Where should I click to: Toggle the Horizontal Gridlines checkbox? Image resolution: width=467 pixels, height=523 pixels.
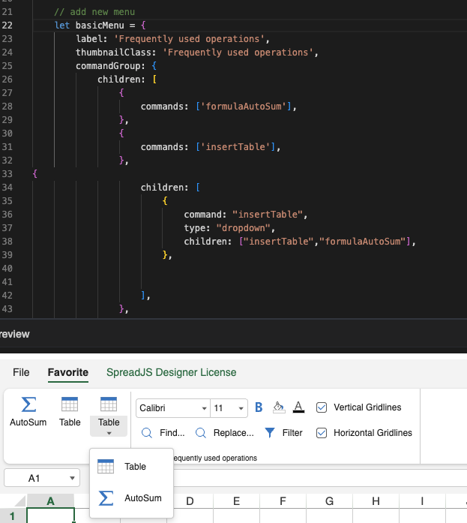(x=322, y=433)
